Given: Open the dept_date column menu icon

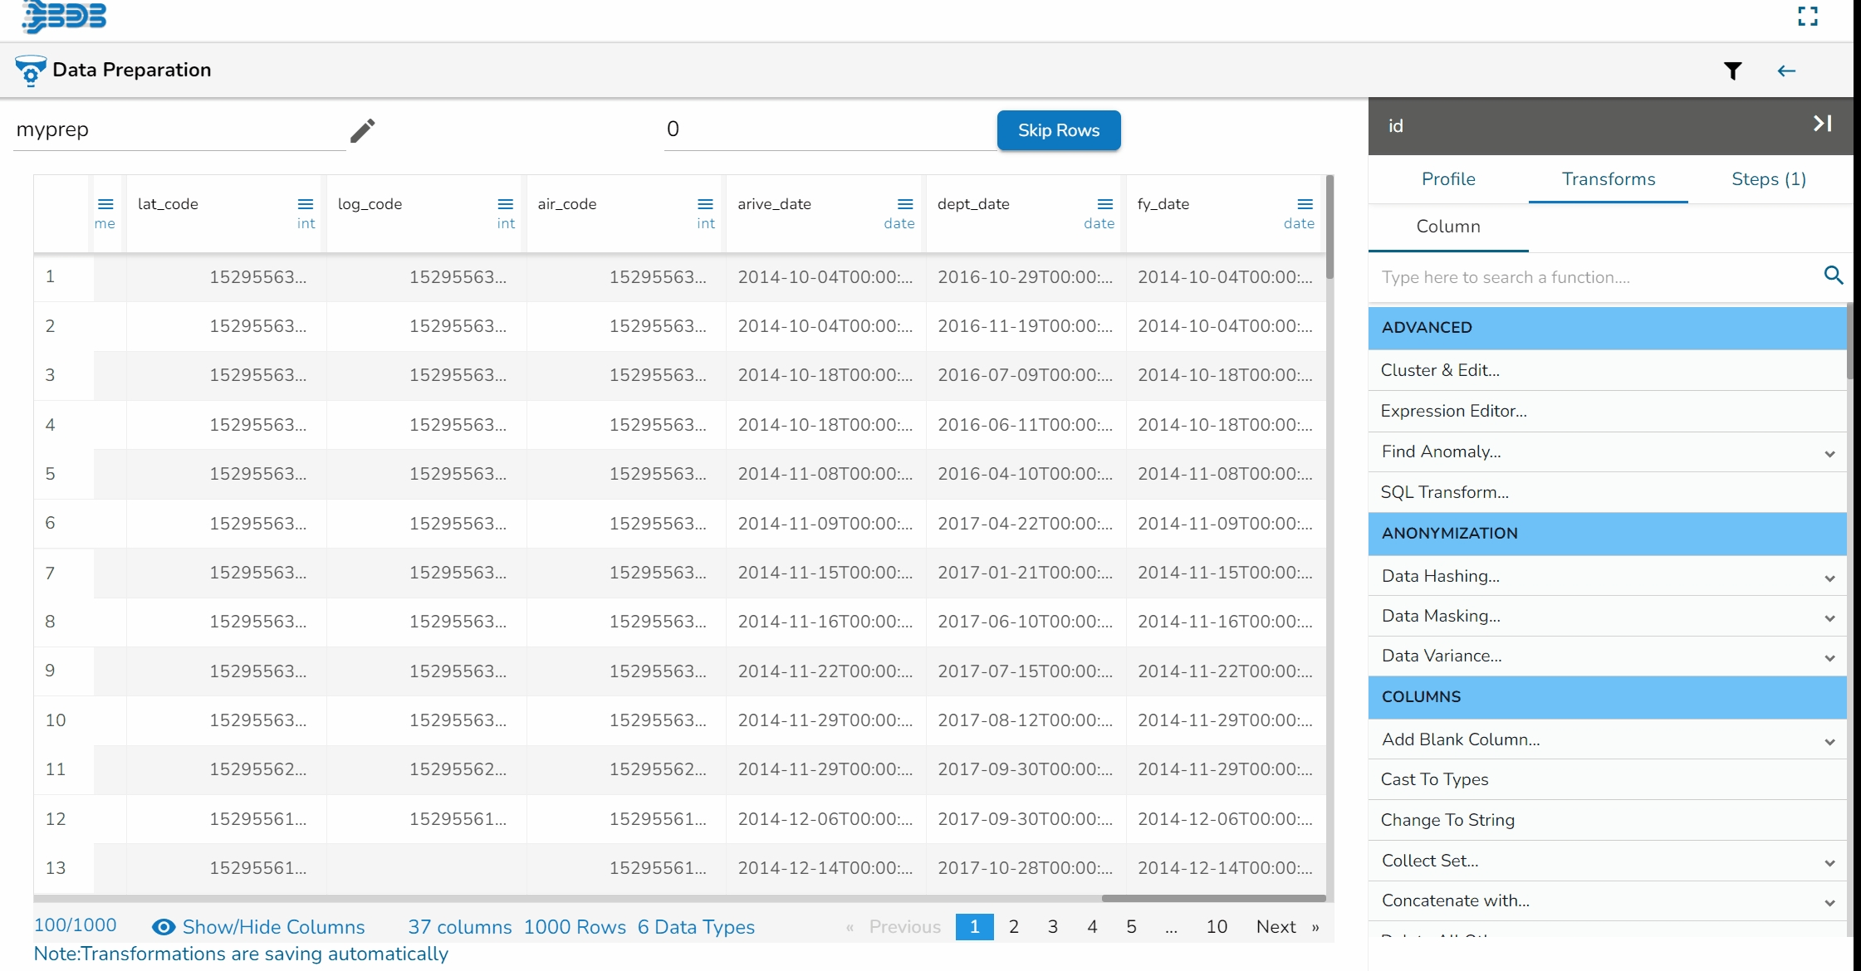Looking at the screenshot, I should pyautogui.click(x=1104, y=204).
